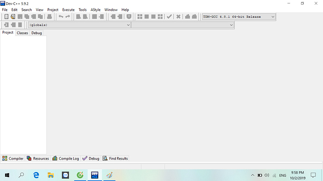
Task: Open Project Options from toolbar
Action: pos(129,17)
